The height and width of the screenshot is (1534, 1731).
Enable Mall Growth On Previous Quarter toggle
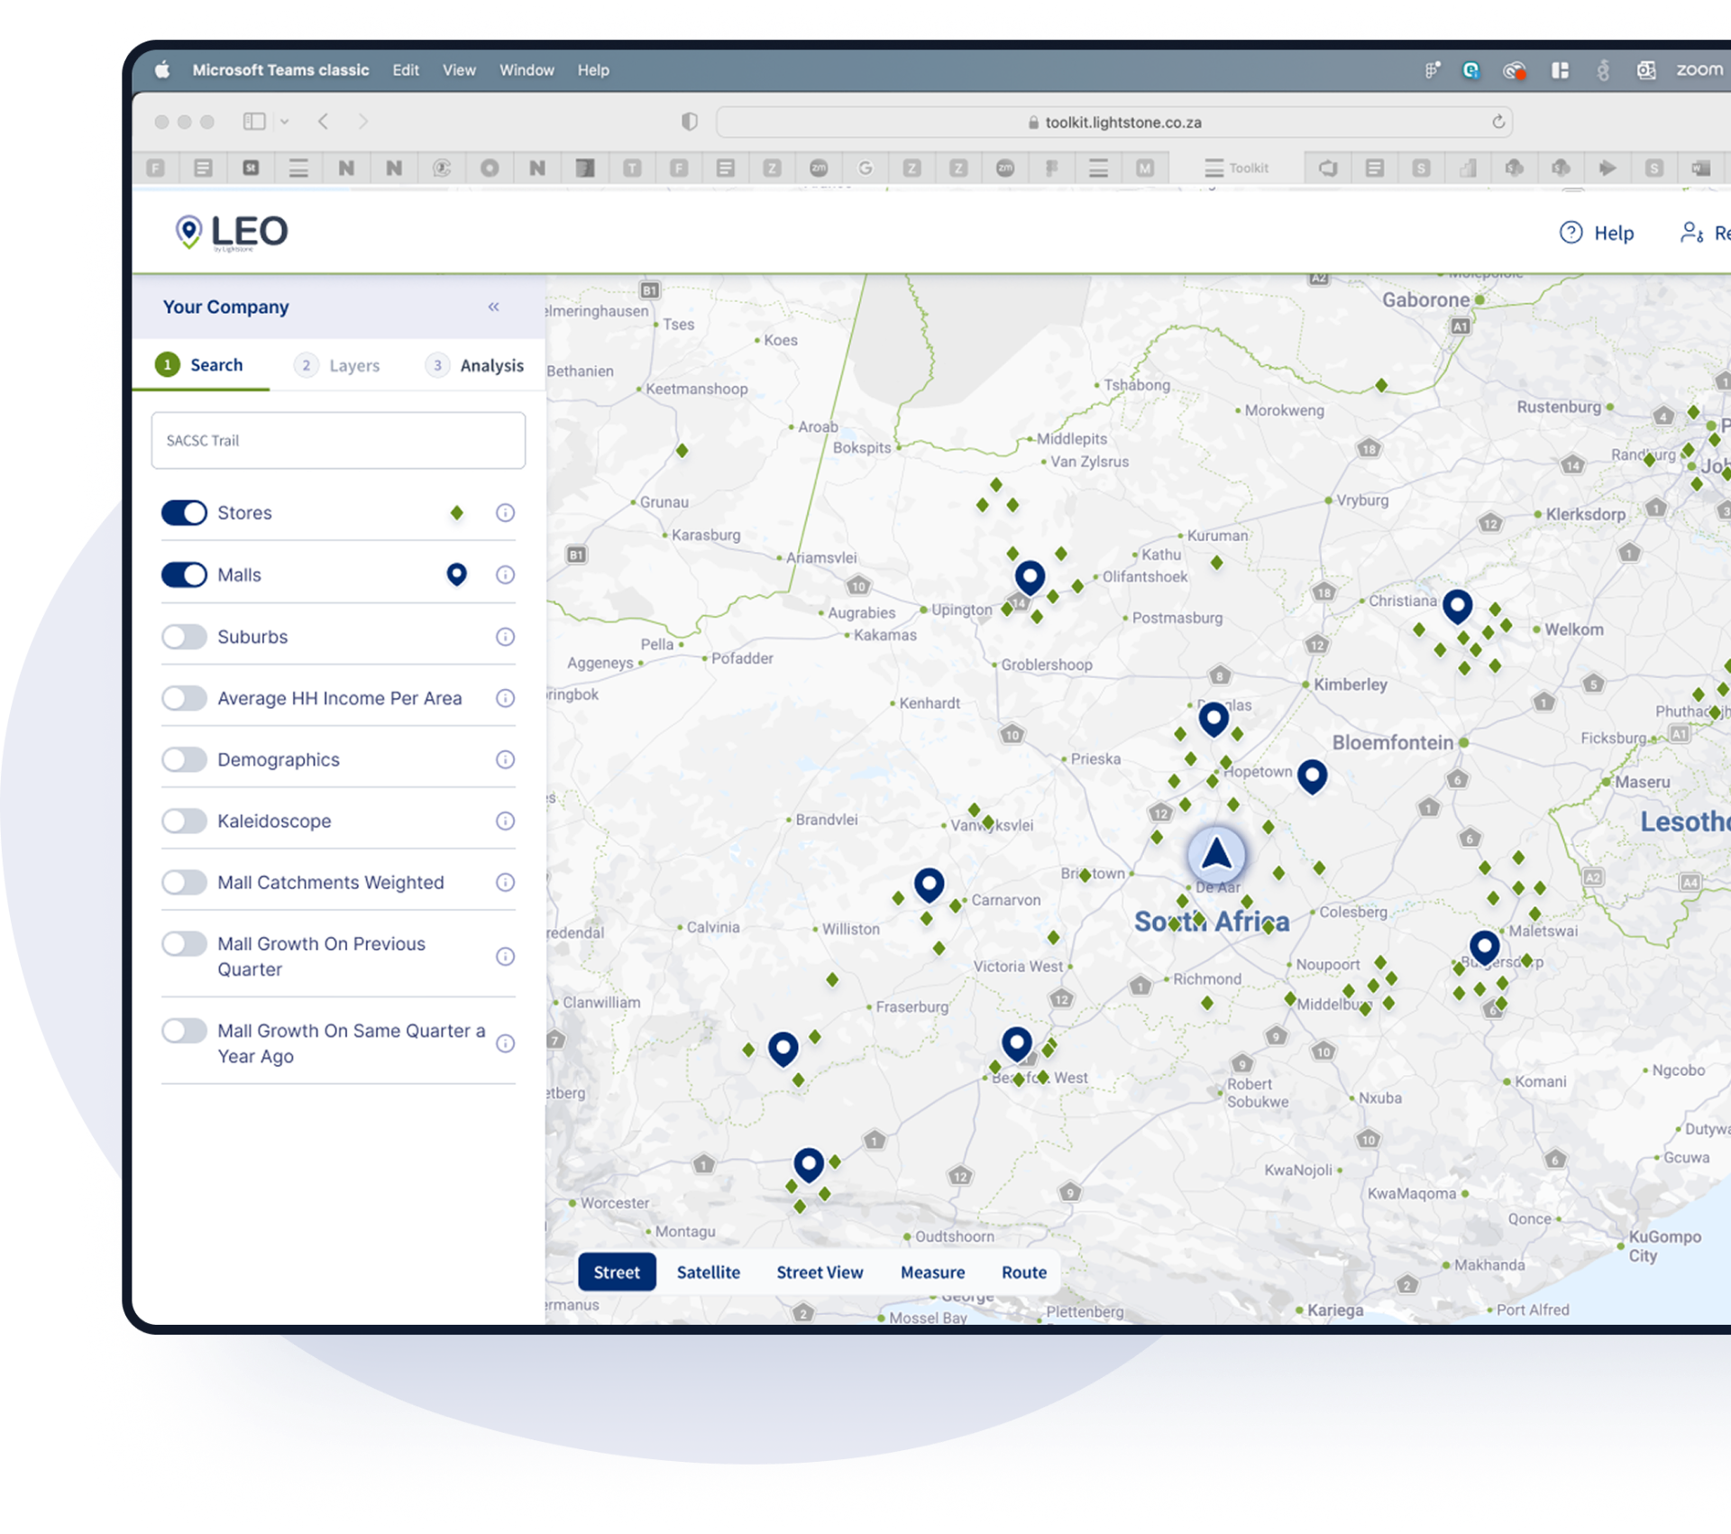point(184,943)
